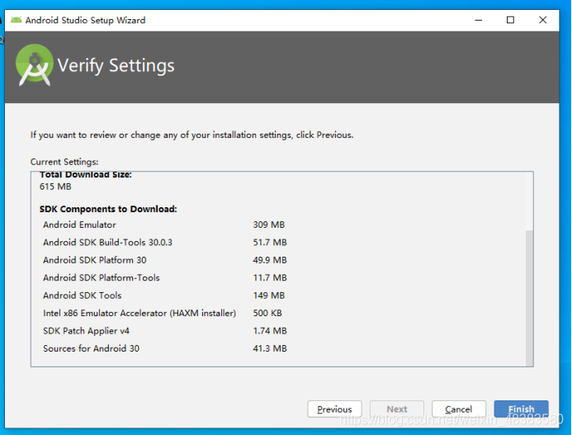Select Android SDK Build-Tools 30.0.3 entry
The height and width of the screenshot is (435, 572).
coord(107,243)
